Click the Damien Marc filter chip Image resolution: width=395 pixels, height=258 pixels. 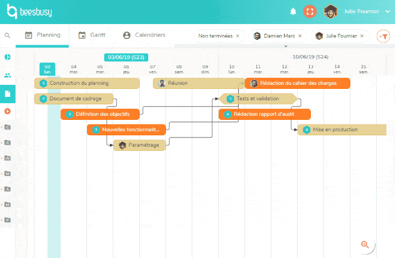click(x=278, y=36)
